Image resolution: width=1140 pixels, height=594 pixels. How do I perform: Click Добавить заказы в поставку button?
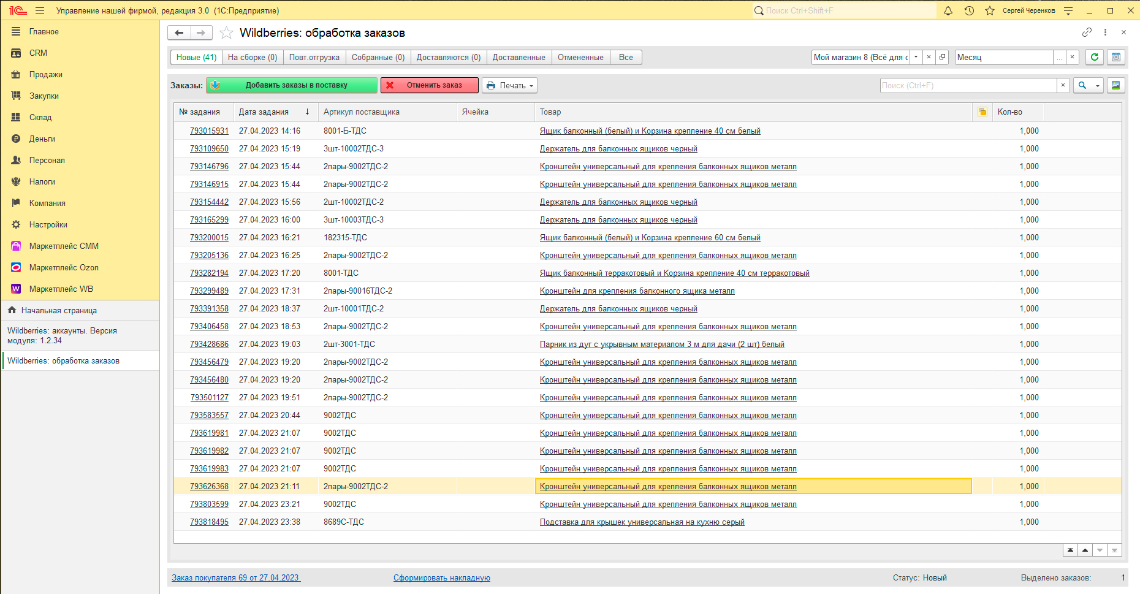pos(292,85)
